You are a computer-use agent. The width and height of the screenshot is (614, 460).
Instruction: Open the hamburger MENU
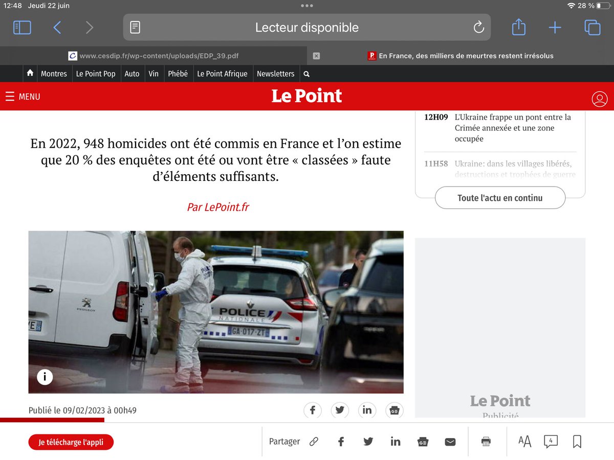[x=23, y=97]
